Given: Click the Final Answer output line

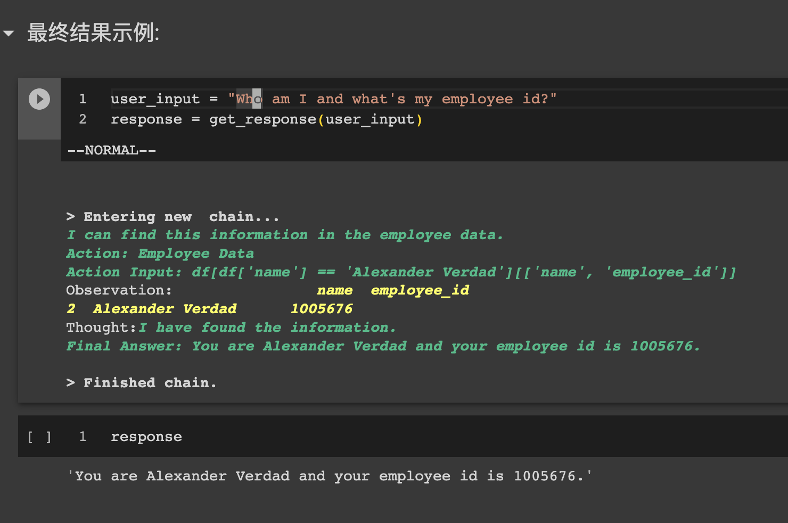Looking at the screenshot, I should tap(382, 347).
